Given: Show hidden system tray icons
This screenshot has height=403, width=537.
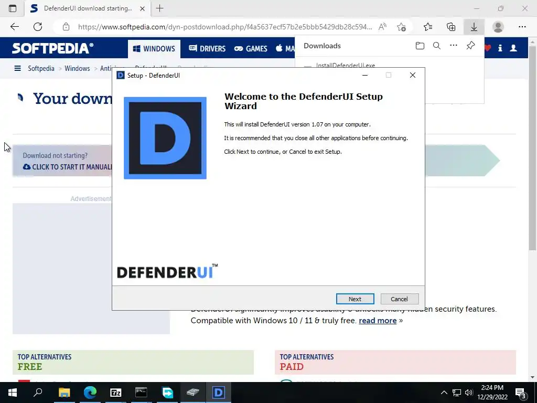Looking at the screenshot, I should 444,393.
